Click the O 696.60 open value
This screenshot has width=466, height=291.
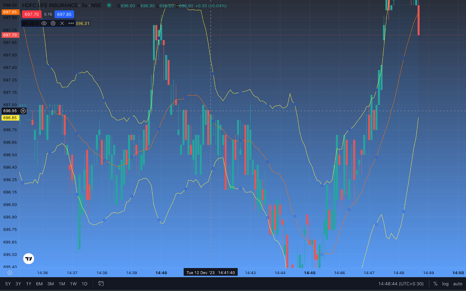point(126,6)
